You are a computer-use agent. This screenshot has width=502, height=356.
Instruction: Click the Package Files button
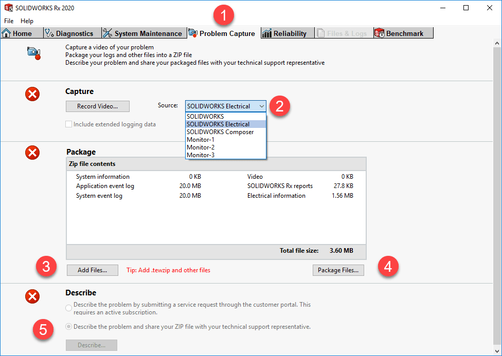[338, 270]
